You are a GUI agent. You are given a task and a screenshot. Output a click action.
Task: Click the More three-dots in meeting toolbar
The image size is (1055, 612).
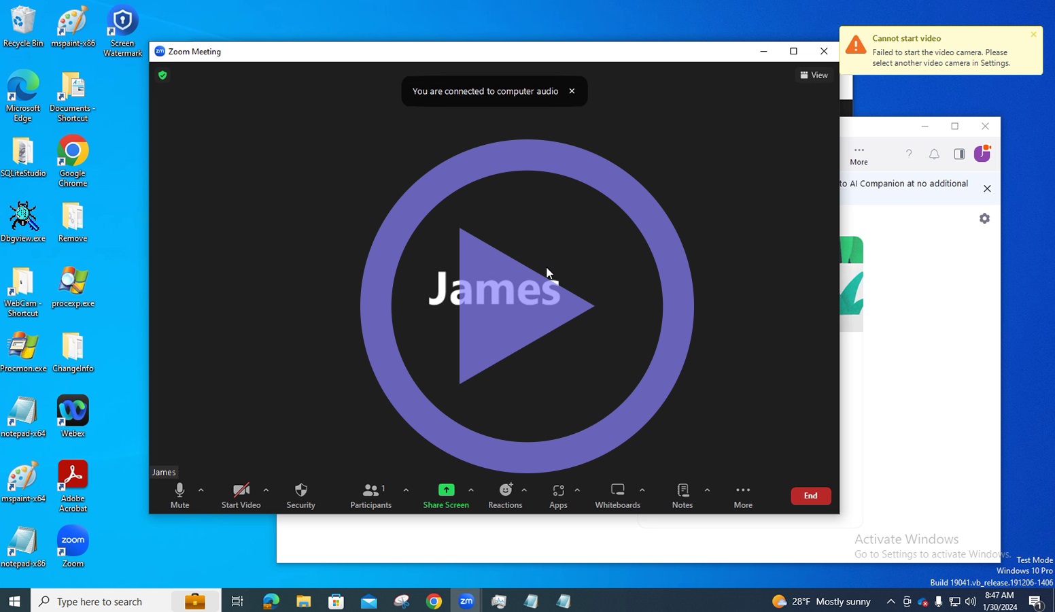743,495
